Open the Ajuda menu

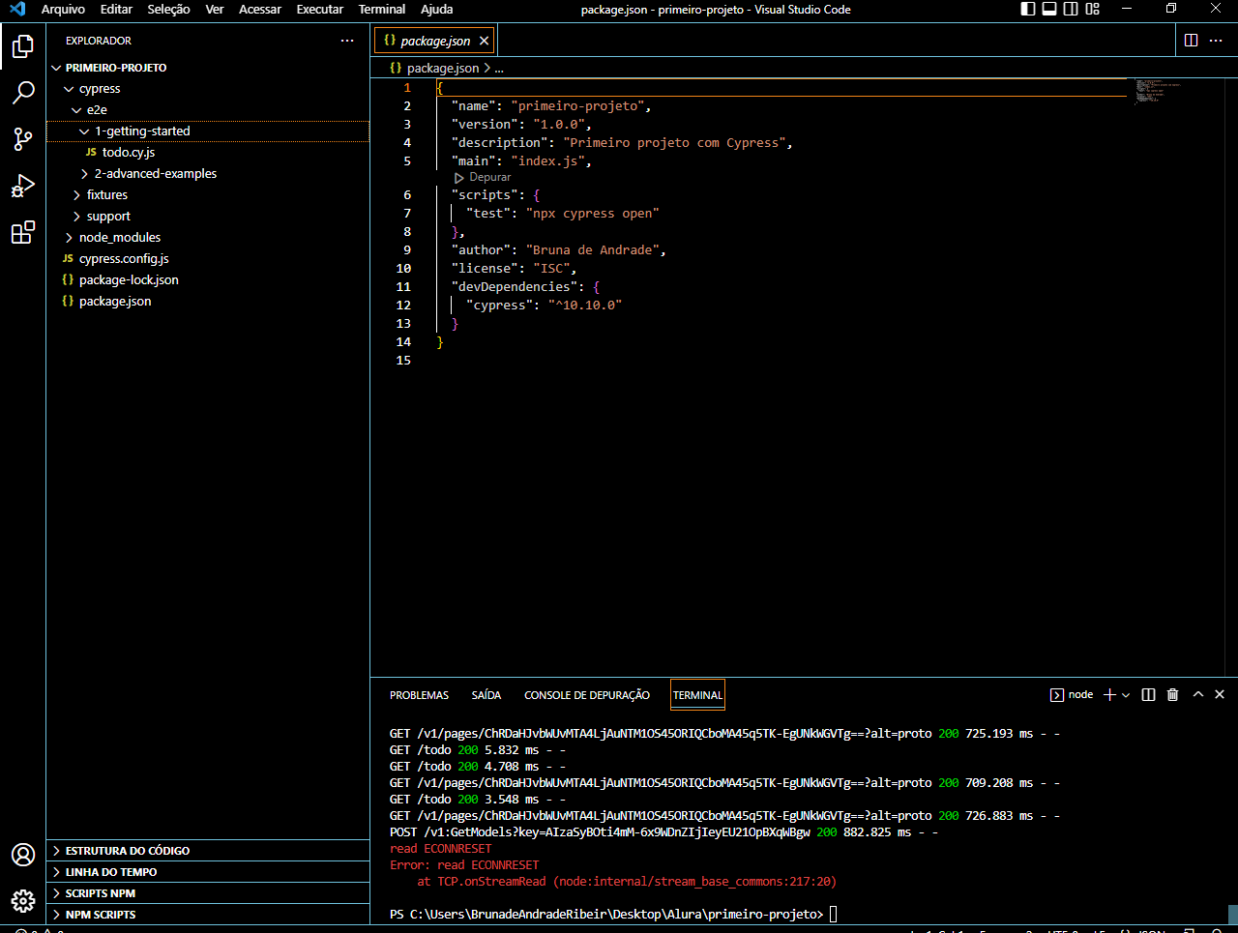click(437, 9)
